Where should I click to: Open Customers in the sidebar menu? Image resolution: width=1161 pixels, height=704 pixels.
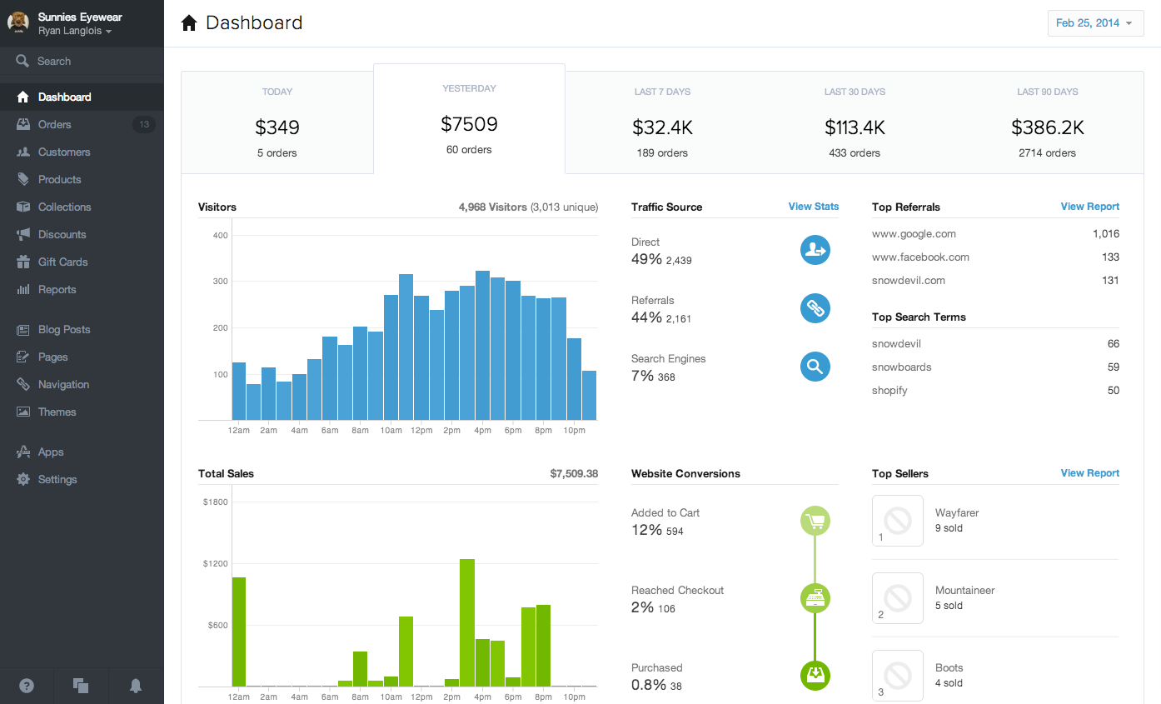(82, 152)
